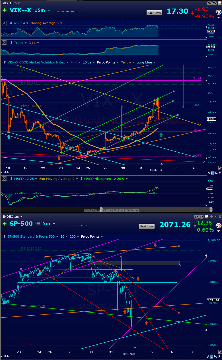Toggle F scale option on VIX chart
The height and width of the screenshot is (360, 222).
pyautogui.click(x=220, y=173)
